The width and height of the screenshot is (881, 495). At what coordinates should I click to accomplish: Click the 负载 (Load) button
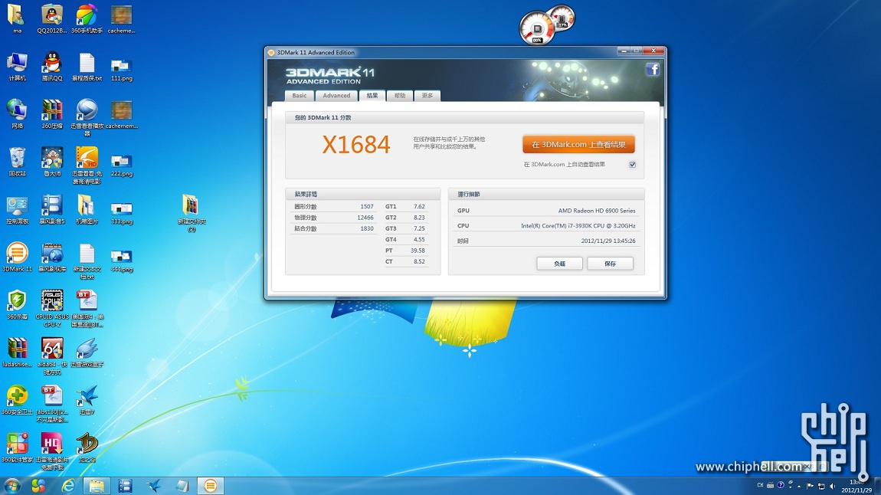[559, 264]
